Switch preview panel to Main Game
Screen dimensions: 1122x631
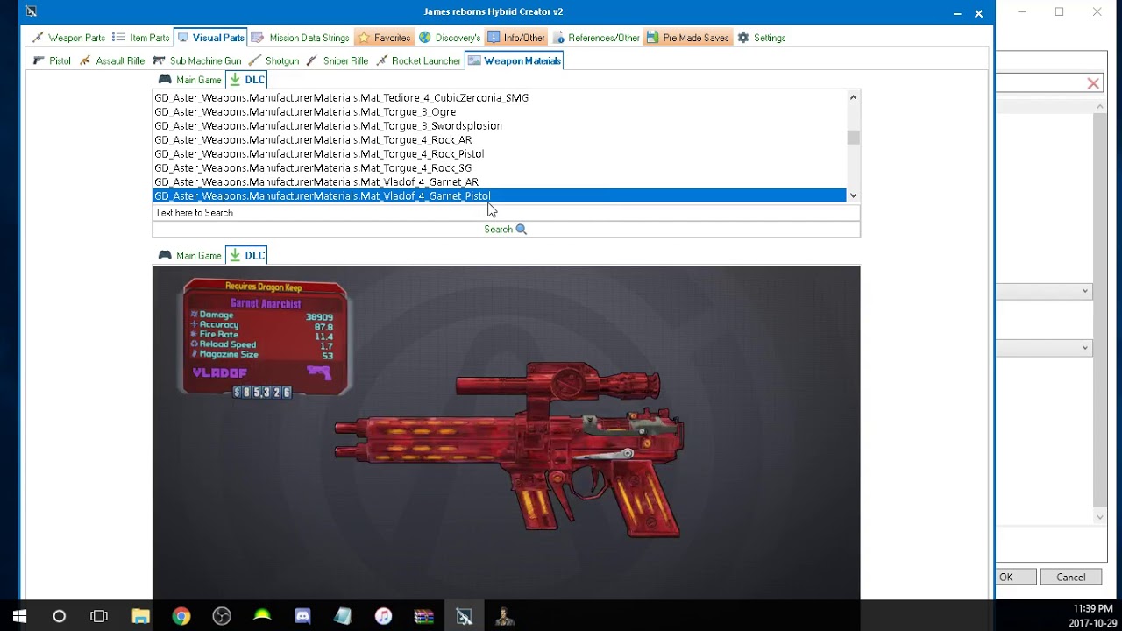(x=189, y=255)
